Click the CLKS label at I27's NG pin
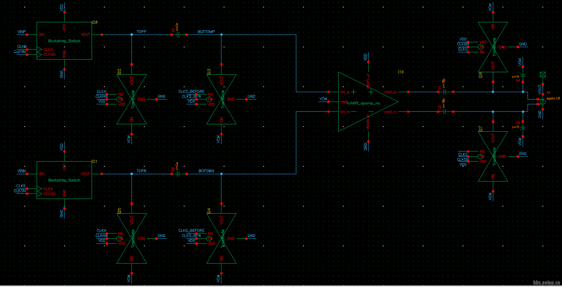Screen dimensions: 562x287 [x=463, y=154]
